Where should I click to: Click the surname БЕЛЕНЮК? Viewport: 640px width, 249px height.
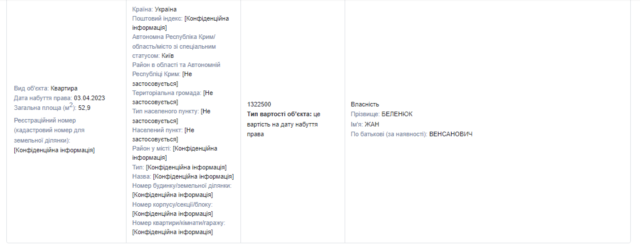pyautogui.click(x=397, y=114)
